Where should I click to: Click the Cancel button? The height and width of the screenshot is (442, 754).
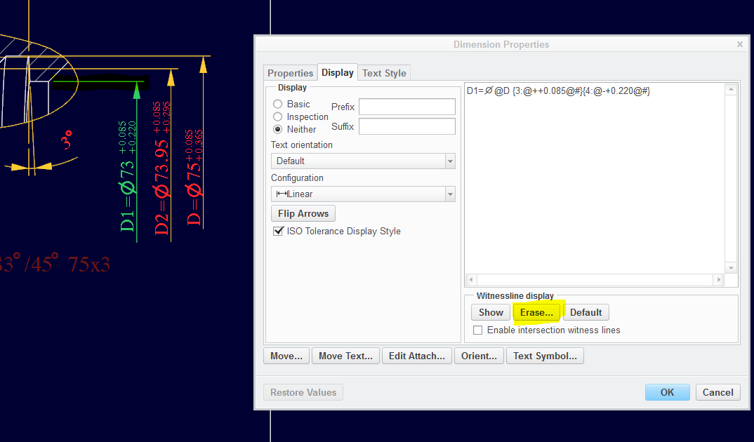point(718,392)
